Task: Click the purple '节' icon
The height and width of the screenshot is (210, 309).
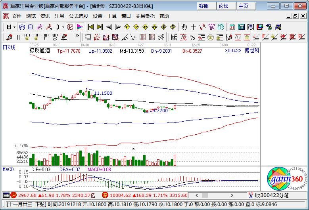Action: pyautogui.click(x=212, y=27)
